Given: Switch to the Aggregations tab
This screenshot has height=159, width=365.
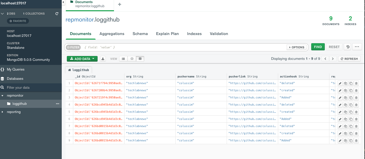Looking at the screenshot, I should point(112,34).
